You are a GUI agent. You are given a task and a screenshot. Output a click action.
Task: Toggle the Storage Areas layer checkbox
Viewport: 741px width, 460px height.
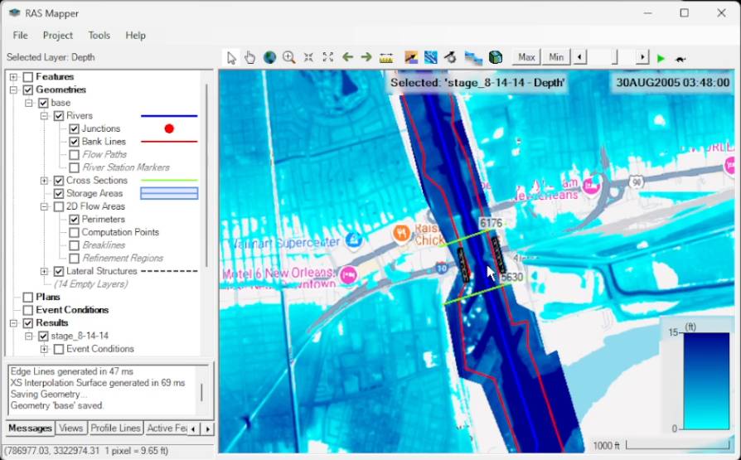[59, 193]
